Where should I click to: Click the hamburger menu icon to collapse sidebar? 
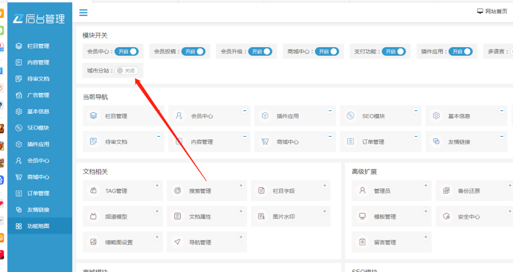tap(83, 13)
